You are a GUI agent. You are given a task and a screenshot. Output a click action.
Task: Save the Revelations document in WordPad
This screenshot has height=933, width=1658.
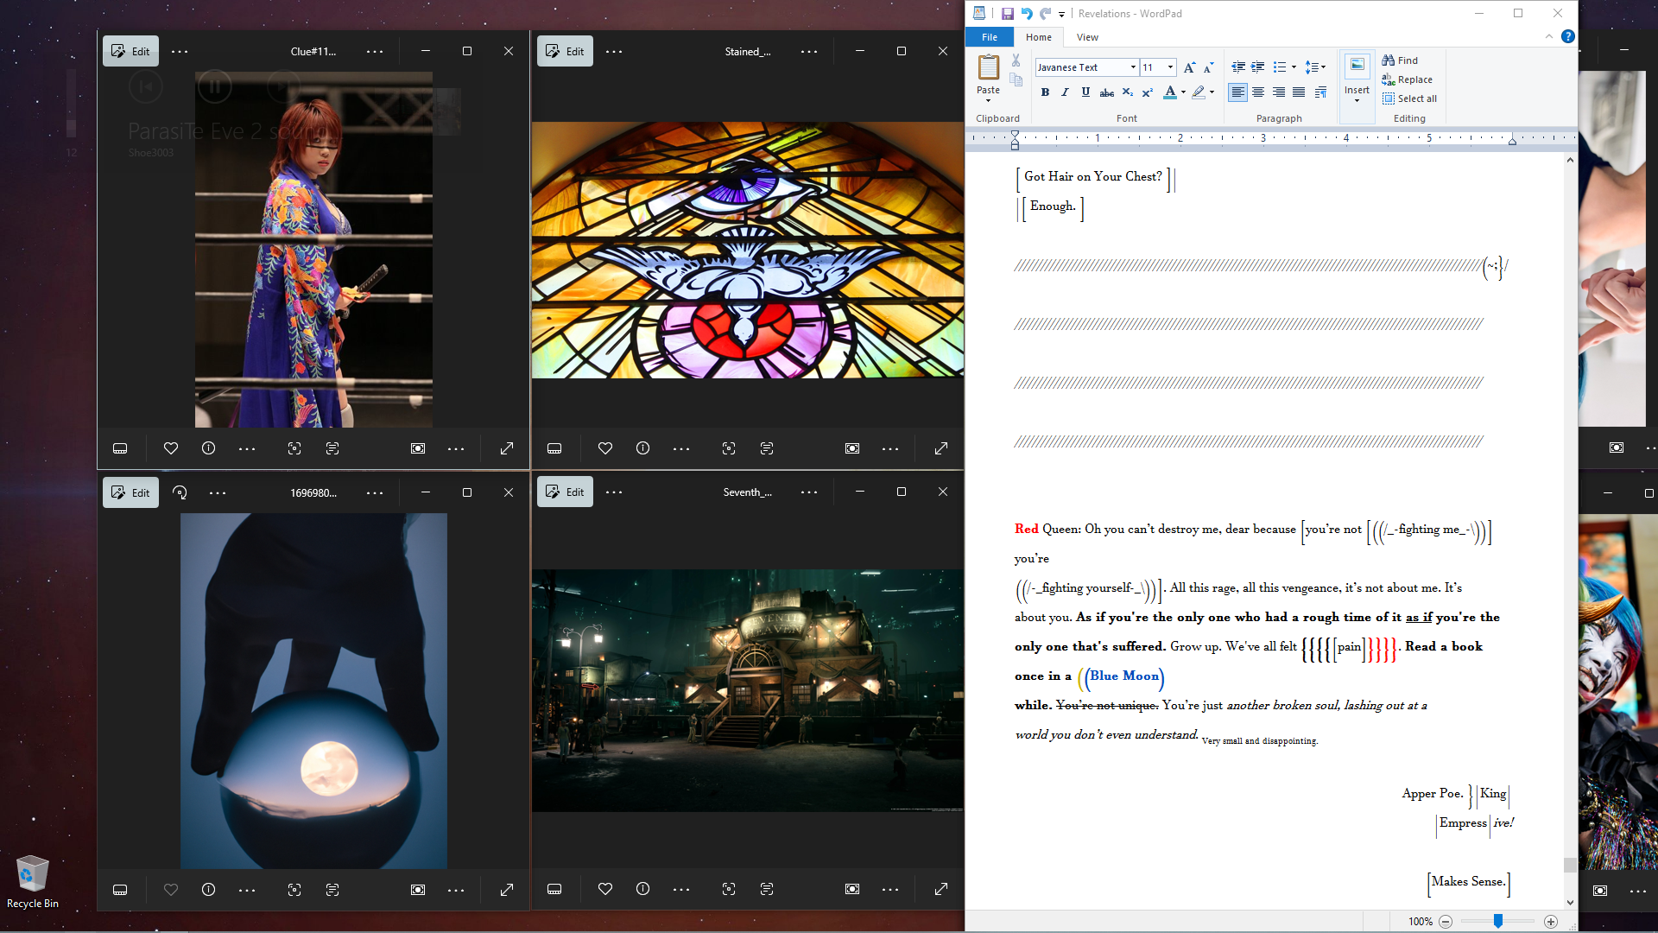pyautogui.click(x=1007, y=14)
